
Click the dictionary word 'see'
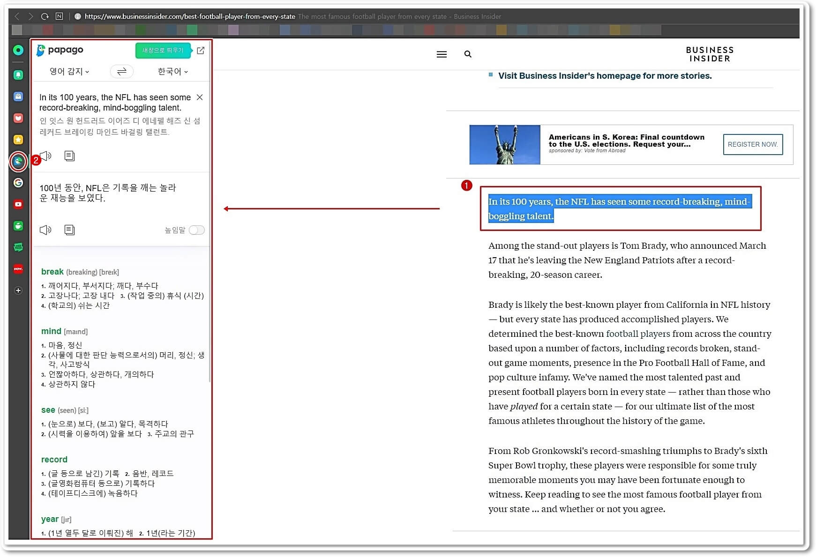(x=48, y=410)
